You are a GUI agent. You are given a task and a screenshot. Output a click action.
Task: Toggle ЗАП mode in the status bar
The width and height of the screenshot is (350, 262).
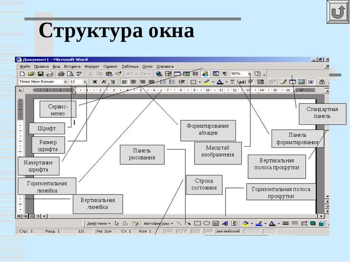coord(168,231)
